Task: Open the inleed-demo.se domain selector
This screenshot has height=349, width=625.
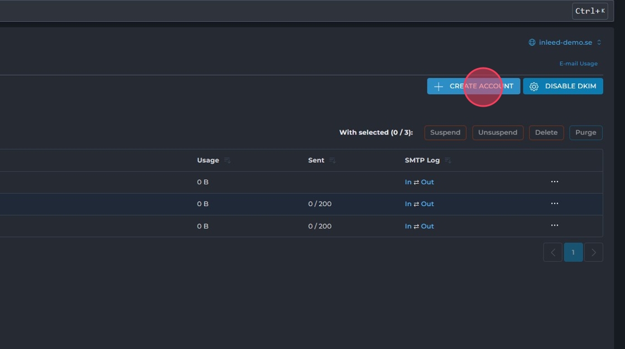Action: pyautogui.click(x=565, y=42)
